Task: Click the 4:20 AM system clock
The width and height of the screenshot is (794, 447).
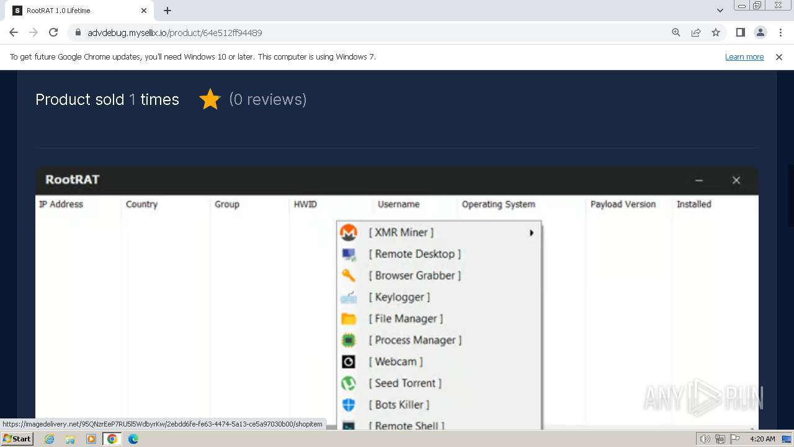Action: pos(762,439)
